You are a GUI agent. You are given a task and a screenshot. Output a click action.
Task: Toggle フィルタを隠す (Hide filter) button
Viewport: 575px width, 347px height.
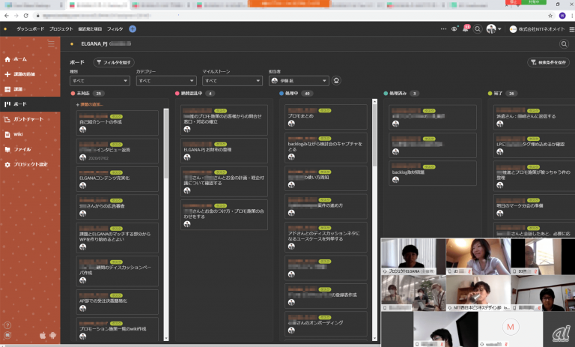114,63
